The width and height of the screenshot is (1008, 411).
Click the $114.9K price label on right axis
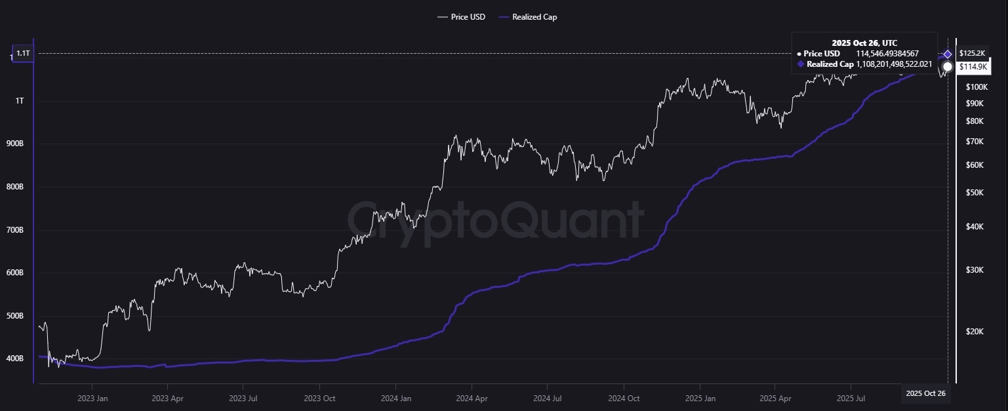(x=971, y=67)
